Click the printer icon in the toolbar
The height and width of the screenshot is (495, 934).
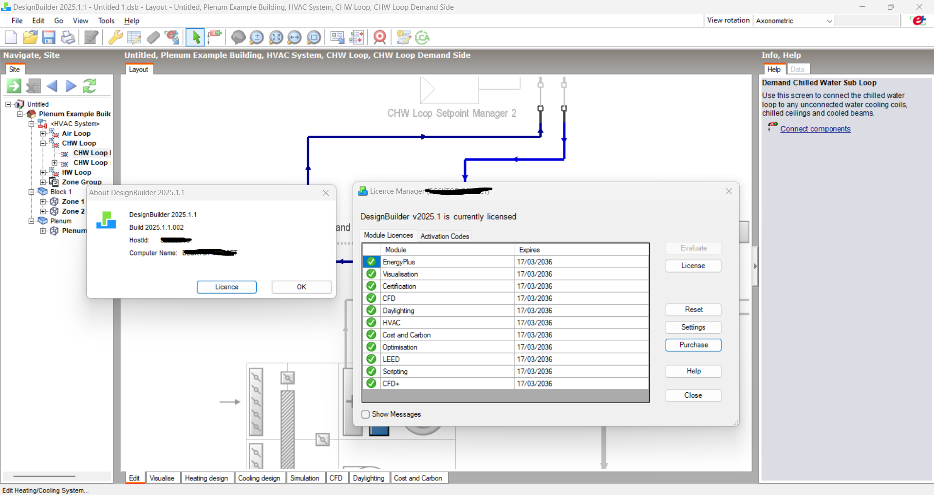(x=68, y=37)
